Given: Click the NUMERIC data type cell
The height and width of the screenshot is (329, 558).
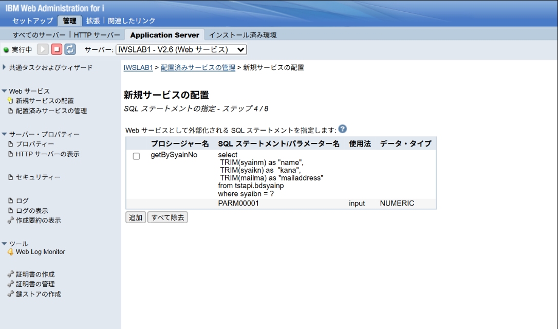Looking at the screenshot, I should point(397,203).
